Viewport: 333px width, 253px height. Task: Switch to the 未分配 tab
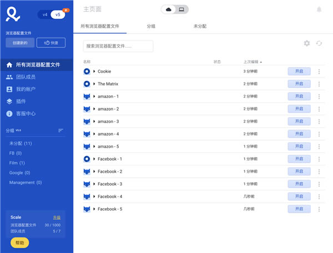click(x=200, y=26)
